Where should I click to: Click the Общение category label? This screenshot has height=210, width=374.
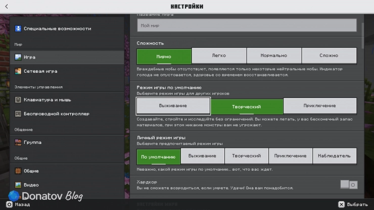[x=23, y=130]
